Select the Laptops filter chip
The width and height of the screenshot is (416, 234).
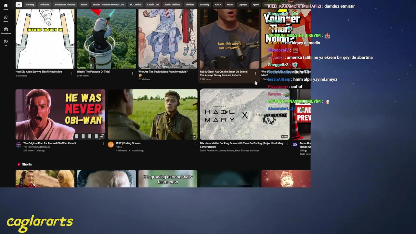[x=243, y=5]
